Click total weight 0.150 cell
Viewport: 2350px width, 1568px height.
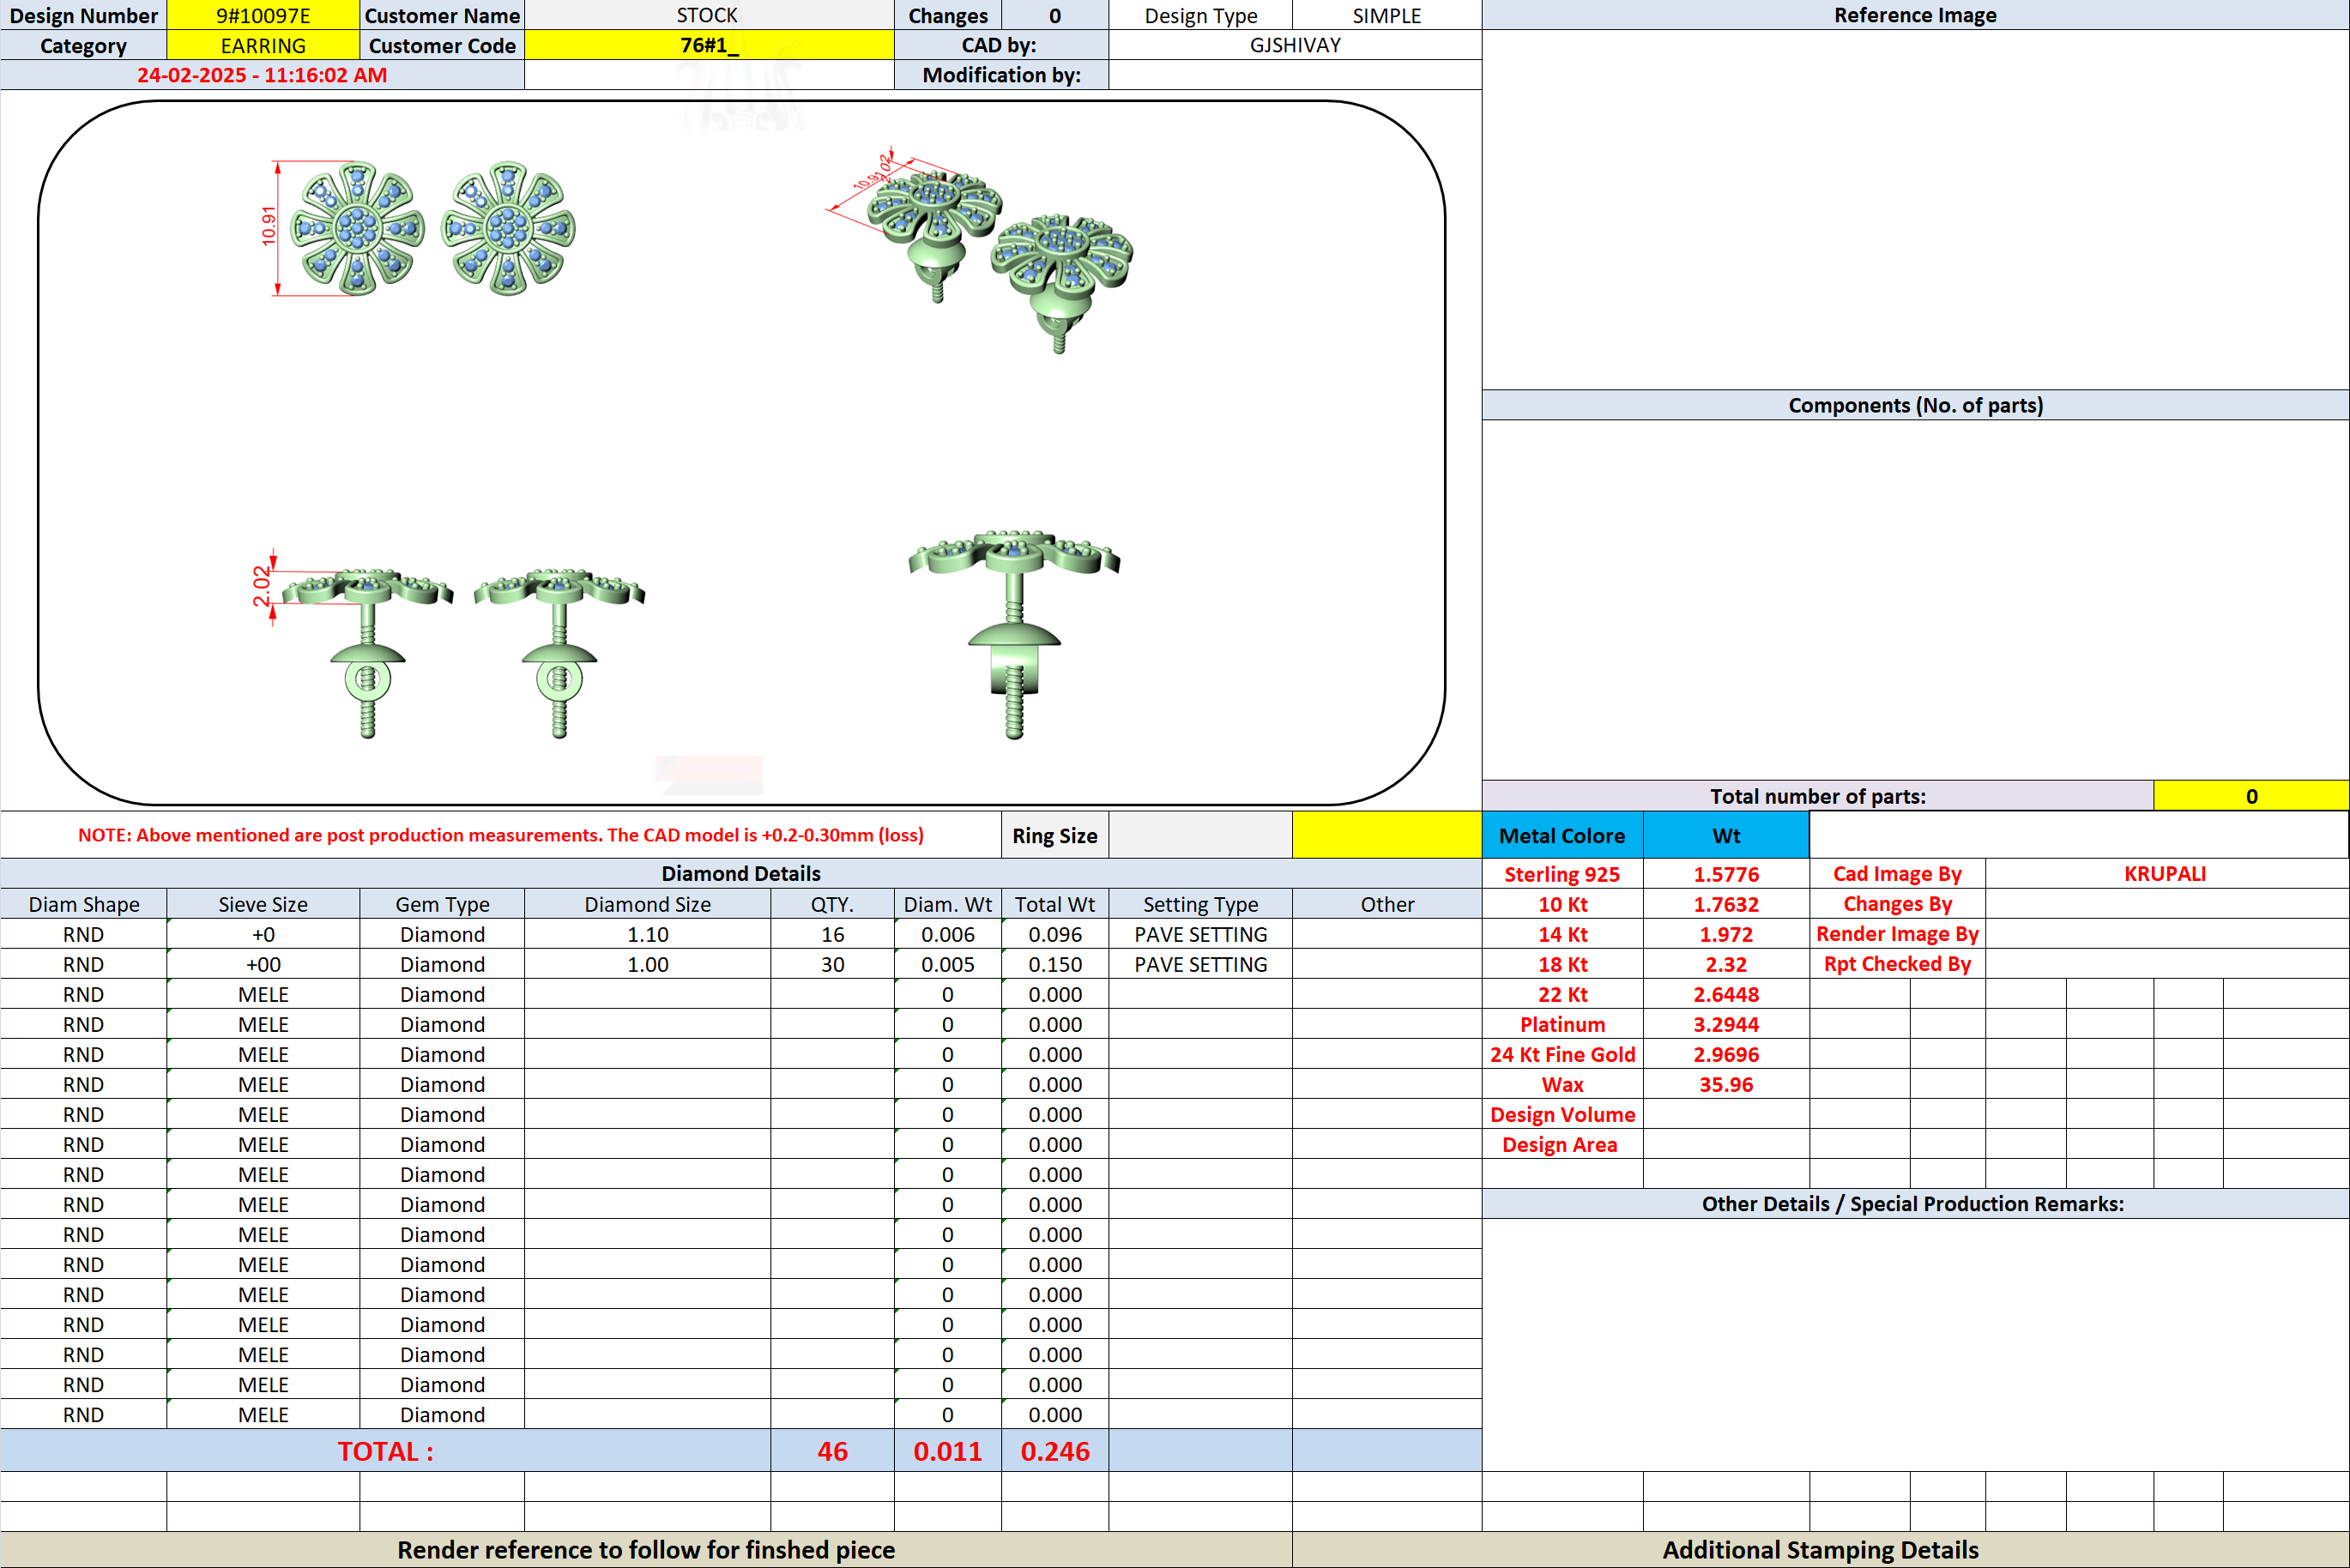pos(1055,964)
